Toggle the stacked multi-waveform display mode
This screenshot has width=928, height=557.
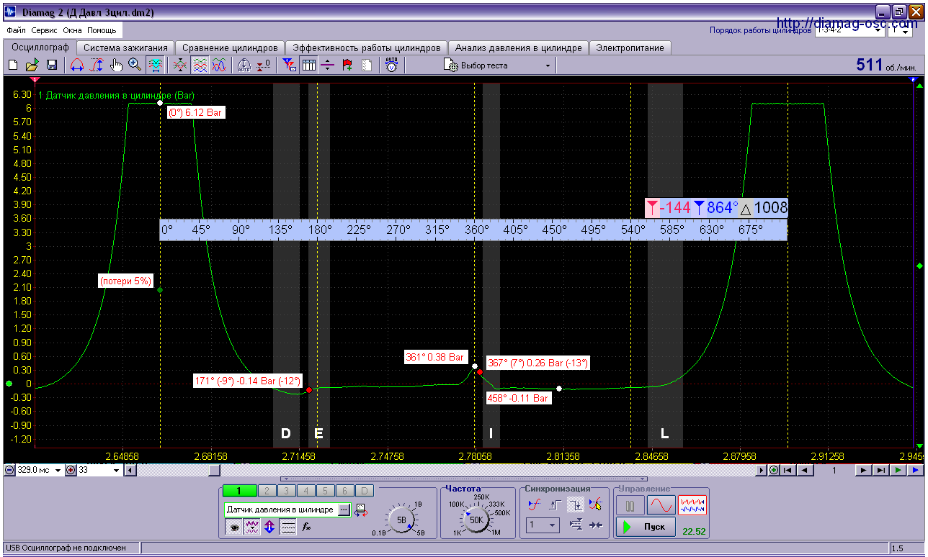coord(200,65)
